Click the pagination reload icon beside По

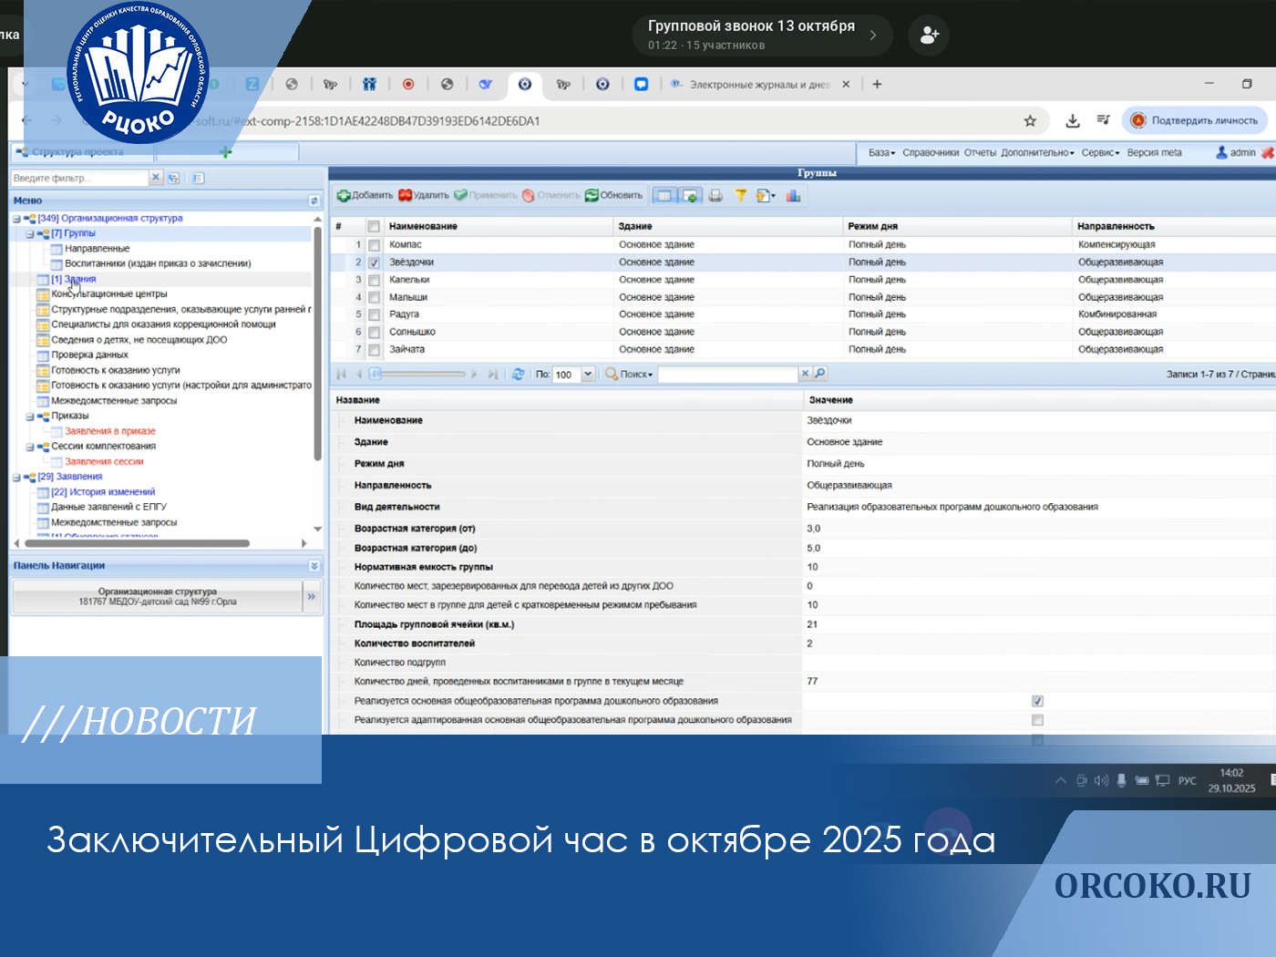tap(518, 374)
